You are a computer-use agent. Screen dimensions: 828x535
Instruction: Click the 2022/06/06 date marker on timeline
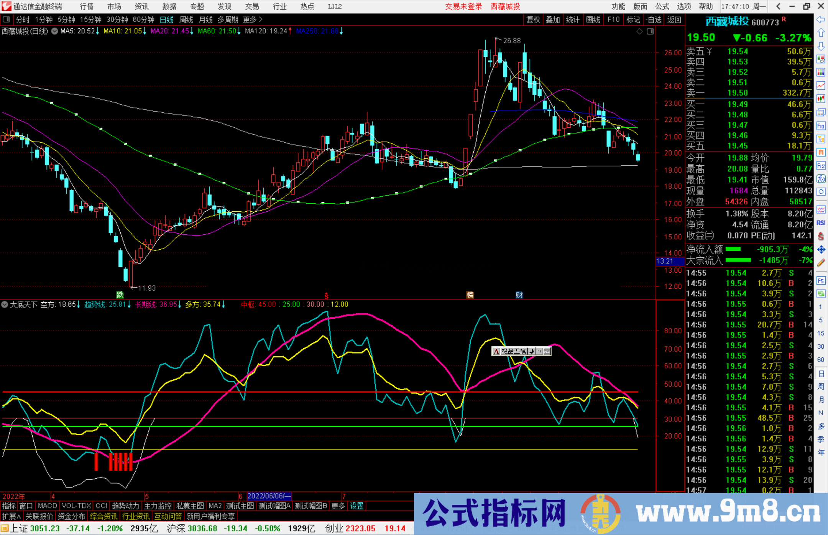tap(268, 495)
